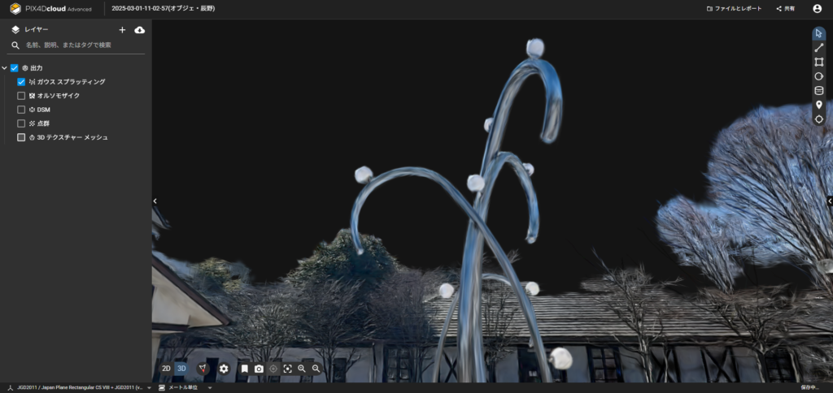The width and height of the screenshot is (833, 393).
Task: Click the layer search input field
Action: click(81, 45)
